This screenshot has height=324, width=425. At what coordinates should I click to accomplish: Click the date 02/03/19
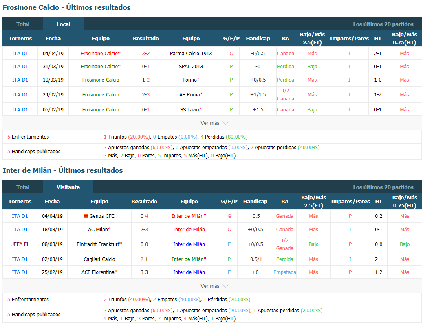coord(52,259)
